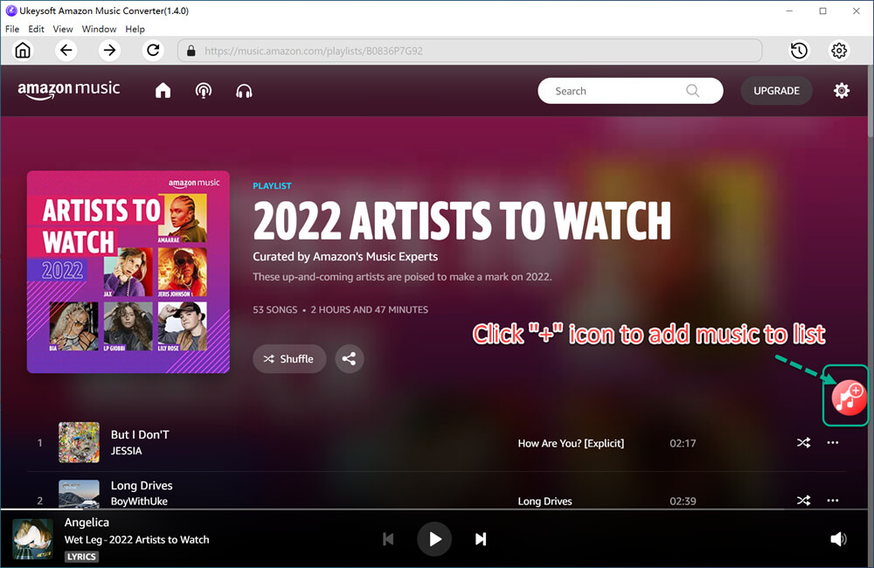Minimize the Ukeysoft window
Image resolution: width=874 pixels, height=568 pixels.
(x=789, y=10)
